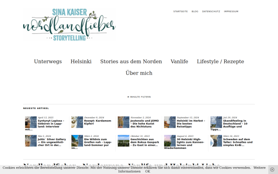Click thumbnail of Die Wildnis zum Greifen nah
The width and height of the screenshot is (278, 174).
(77, 141)
